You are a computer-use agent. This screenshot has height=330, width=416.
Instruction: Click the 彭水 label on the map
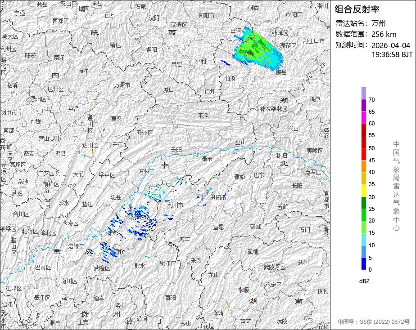click(x=140, y=265)
